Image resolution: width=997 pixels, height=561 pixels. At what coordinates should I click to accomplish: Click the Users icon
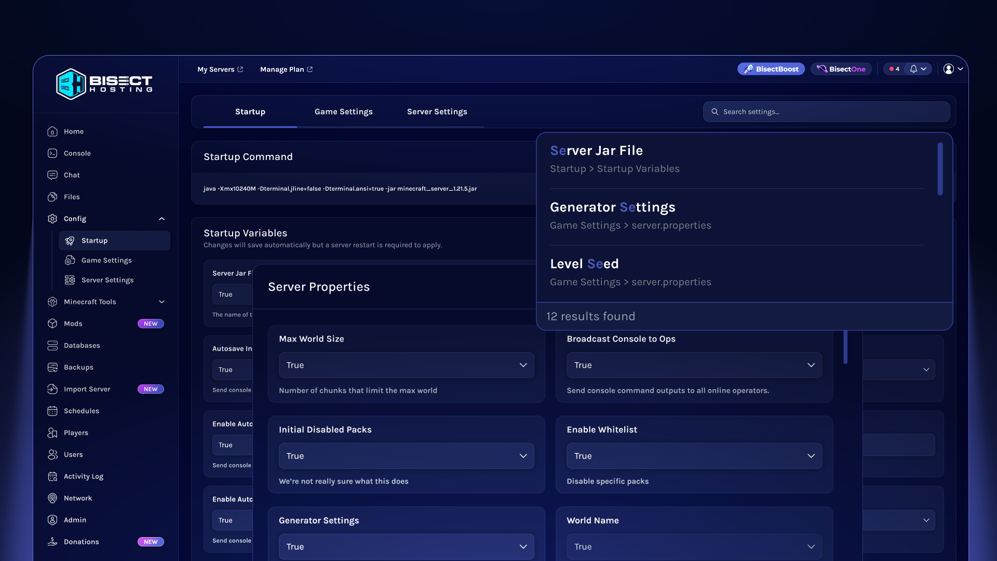tap(52, 455)
